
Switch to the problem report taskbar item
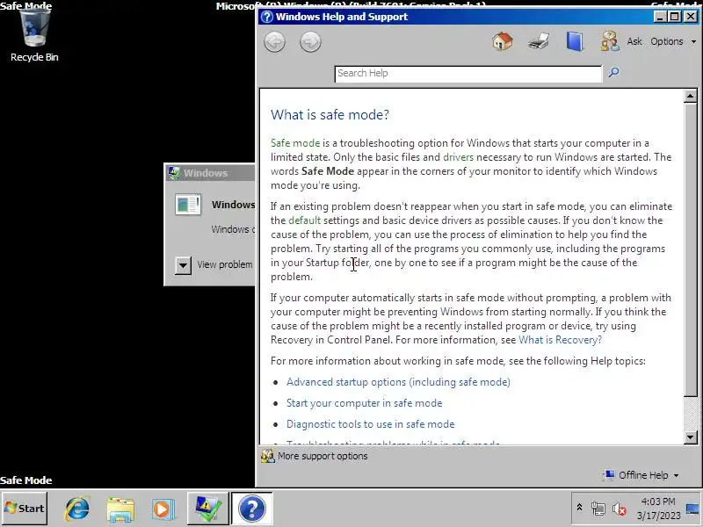point(207,509)
